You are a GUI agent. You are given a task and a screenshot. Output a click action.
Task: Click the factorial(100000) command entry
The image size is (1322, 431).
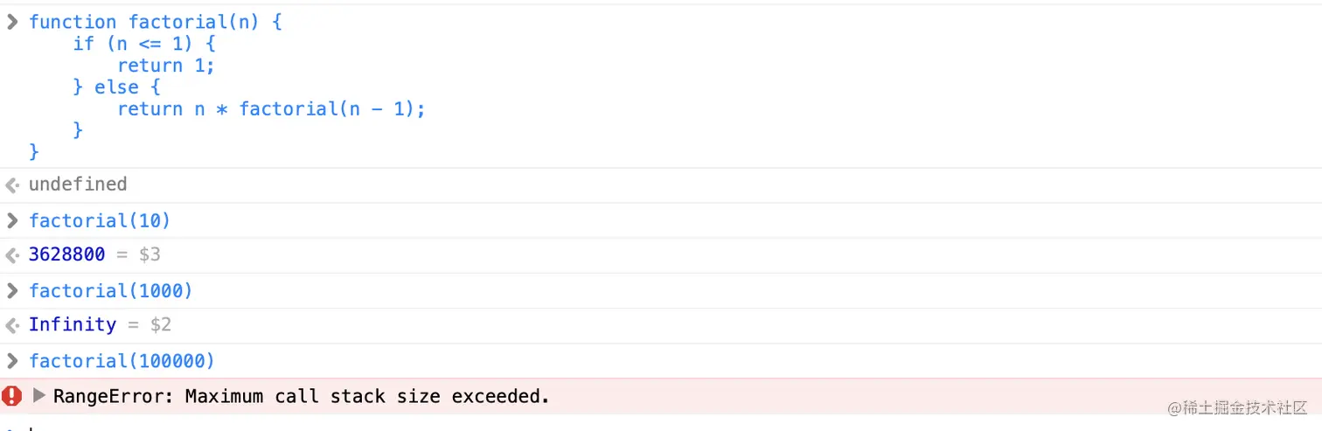click(x=122, y=360)
